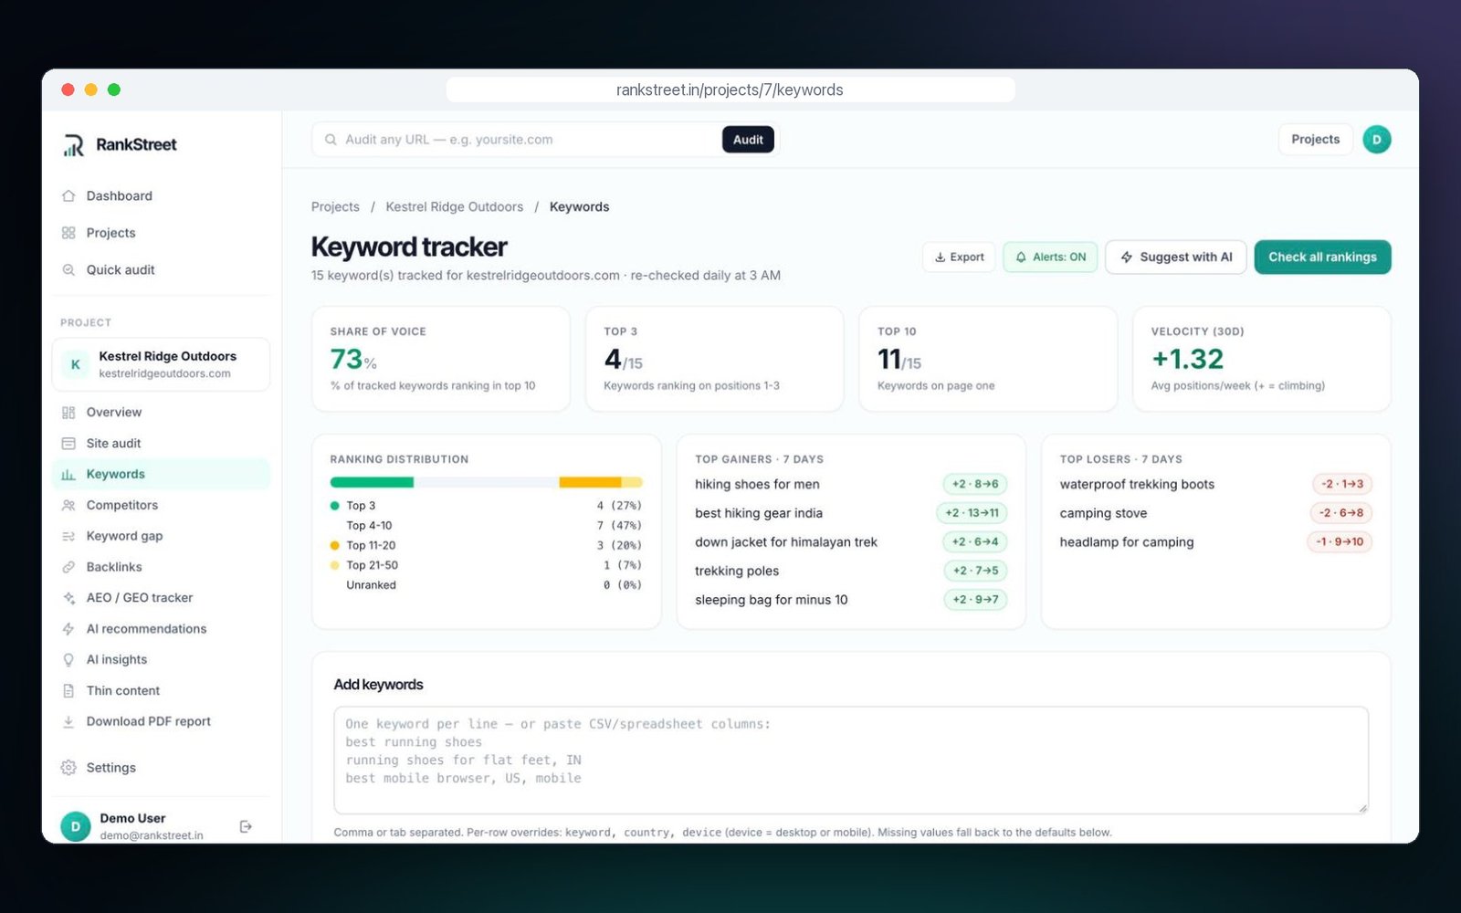The image size is (1461, 913).
Task: Click the Top 21-50 legend row
Action: (x=486, y=565)
